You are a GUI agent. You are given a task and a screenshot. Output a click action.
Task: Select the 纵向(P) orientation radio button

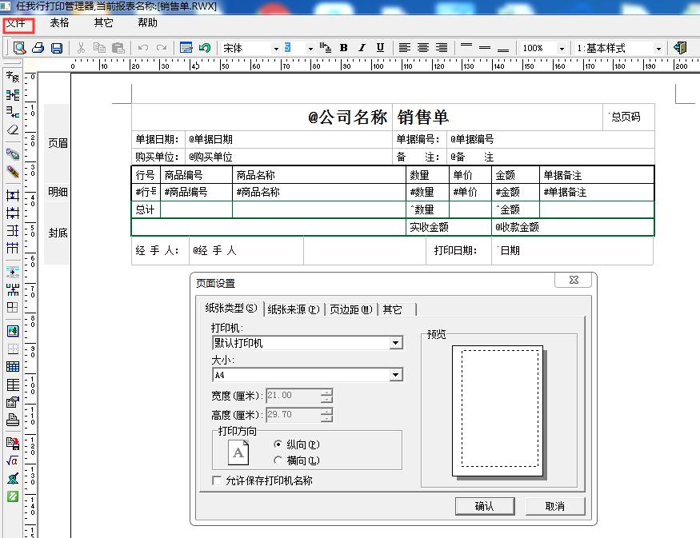pos(278,445)
